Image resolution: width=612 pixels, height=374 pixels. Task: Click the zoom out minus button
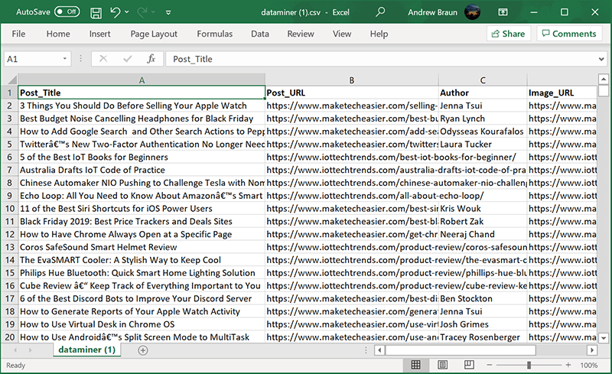pos(490,365)
